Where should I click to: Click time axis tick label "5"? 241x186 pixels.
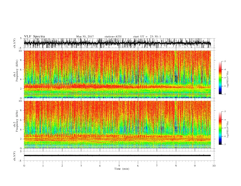(119, 166)
